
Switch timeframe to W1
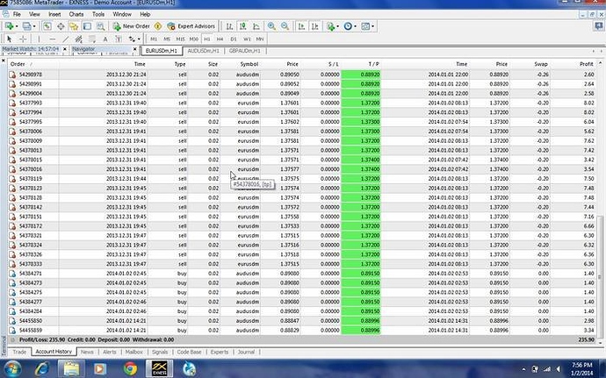click(x=247, y=39)
